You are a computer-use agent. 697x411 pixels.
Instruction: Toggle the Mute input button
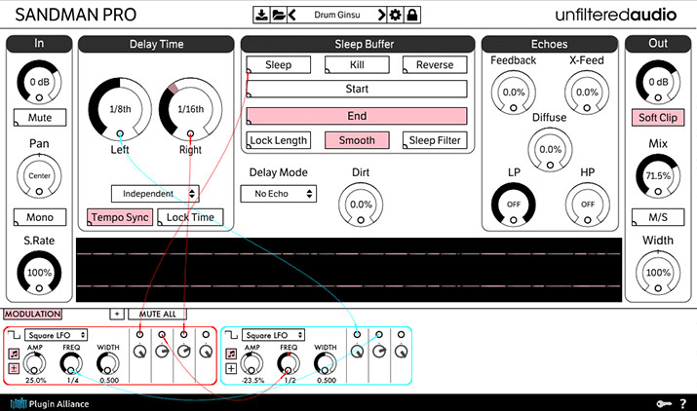tap(40, 117)
